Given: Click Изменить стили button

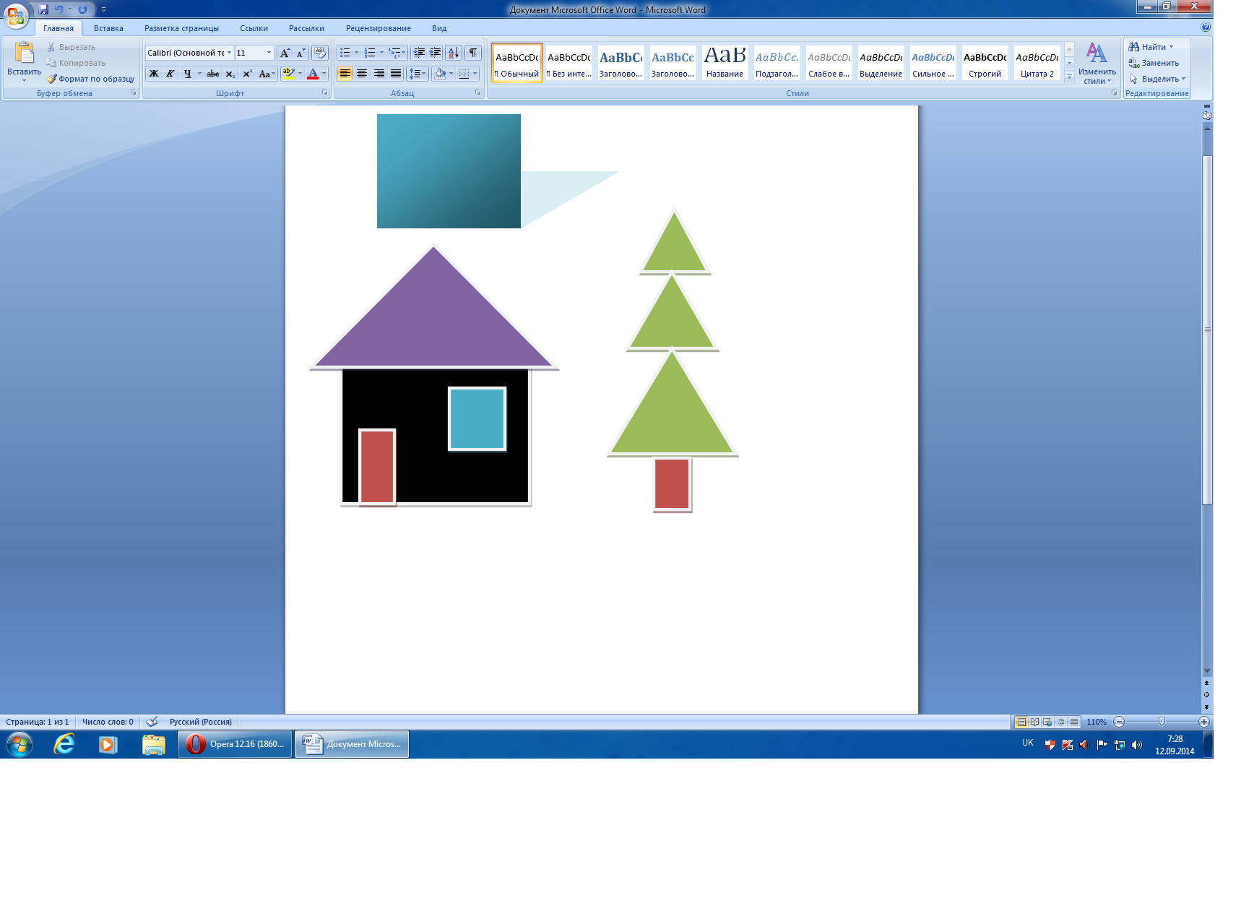Looking at the screenshot, I should pyautogui.click(x=1097, y=64).
